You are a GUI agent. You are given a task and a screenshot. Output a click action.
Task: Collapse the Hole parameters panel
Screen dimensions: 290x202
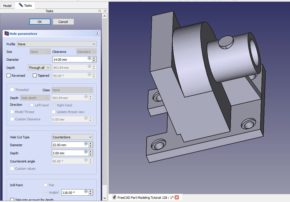97,34
